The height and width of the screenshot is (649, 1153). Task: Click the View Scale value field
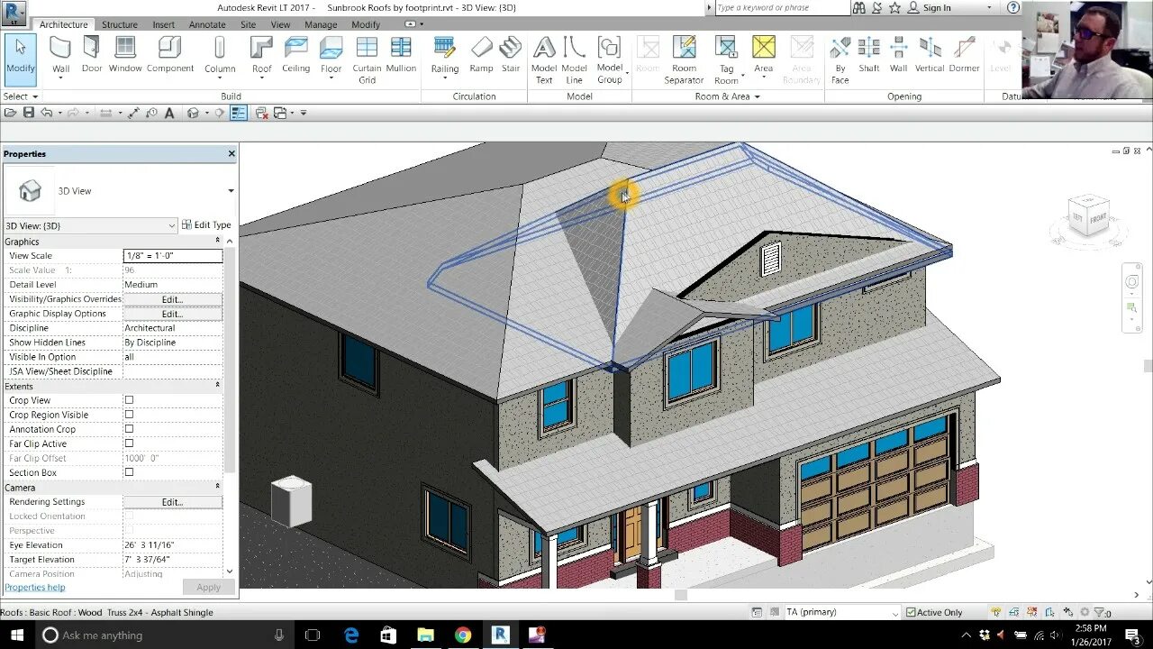172,256
